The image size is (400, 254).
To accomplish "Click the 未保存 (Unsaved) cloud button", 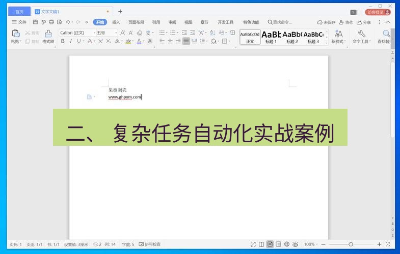I will [x=326, y=22].
